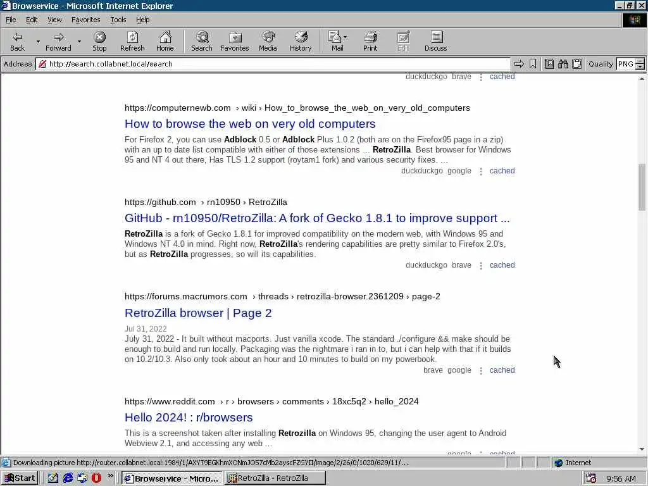Viewport: 648px width, 486px height.
Task: Click the Quality PNG value field
Action: tap(626, 64)
